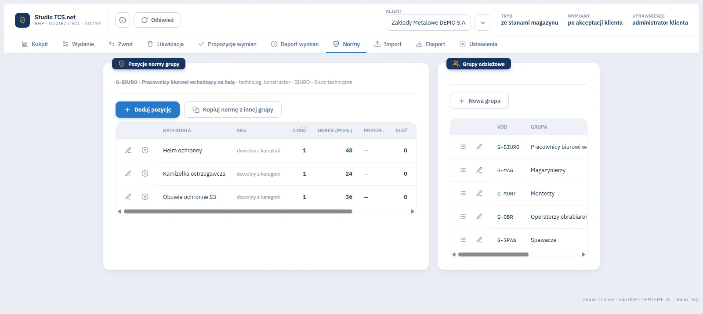Go to the Ustawienia tab

click(478, 44)
